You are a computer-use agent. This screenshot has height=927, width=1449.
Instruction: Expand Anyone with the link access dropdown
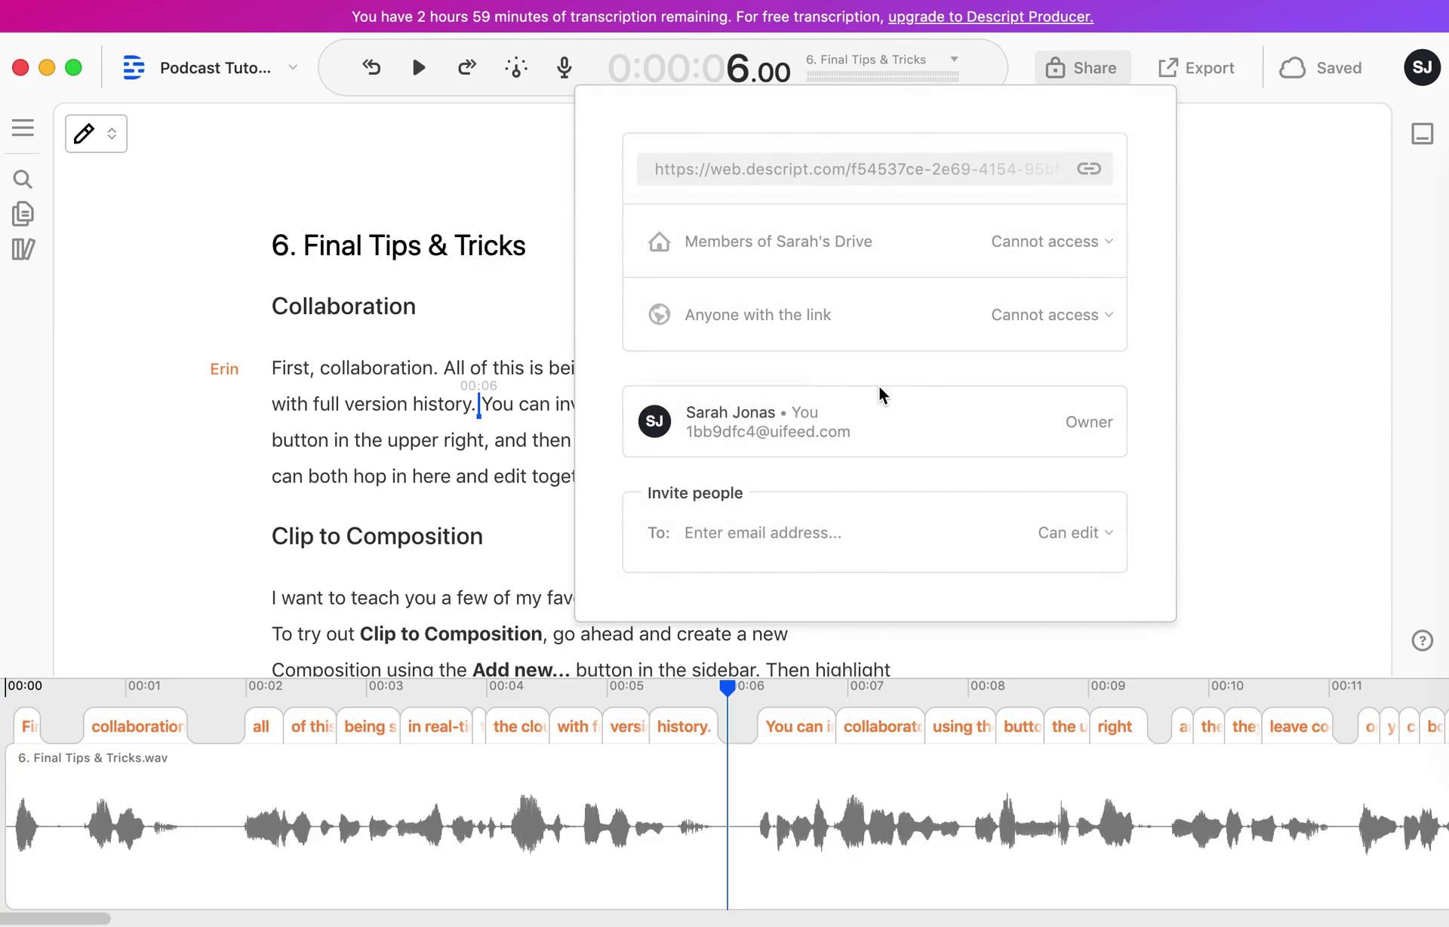point(1051,315)
